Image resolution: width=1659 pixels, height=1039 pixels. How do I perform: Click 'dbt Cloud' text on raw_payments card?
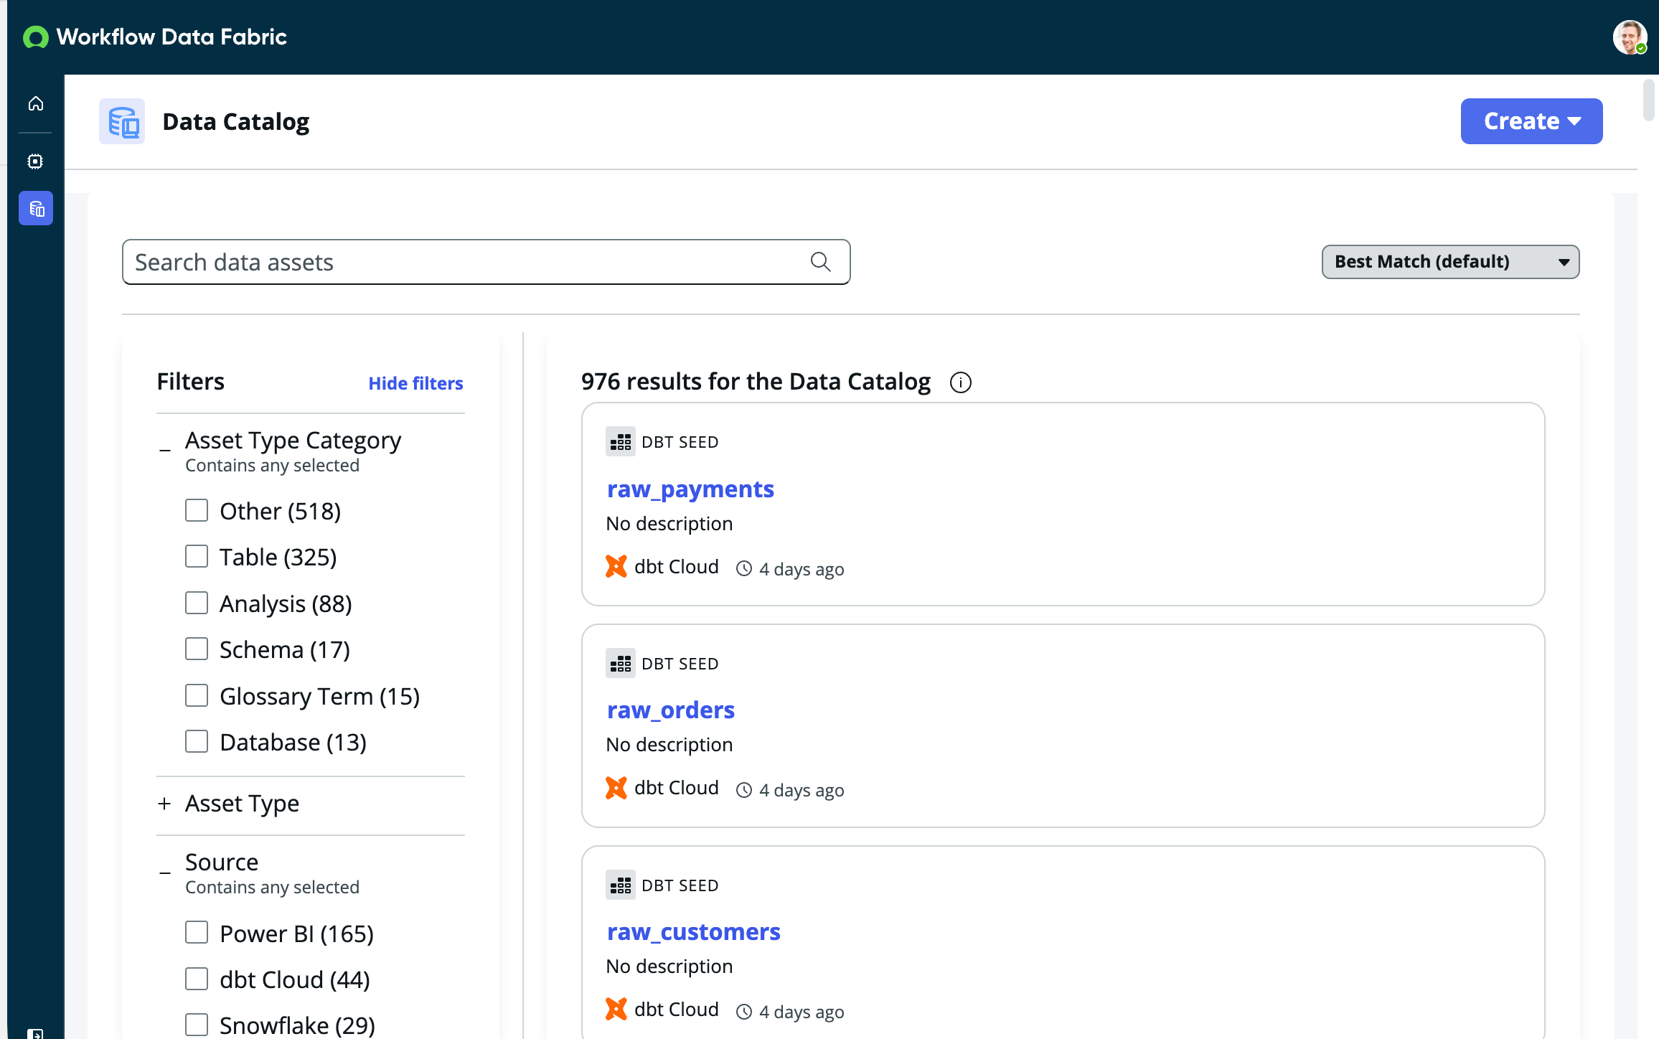[x=677, y=567]
